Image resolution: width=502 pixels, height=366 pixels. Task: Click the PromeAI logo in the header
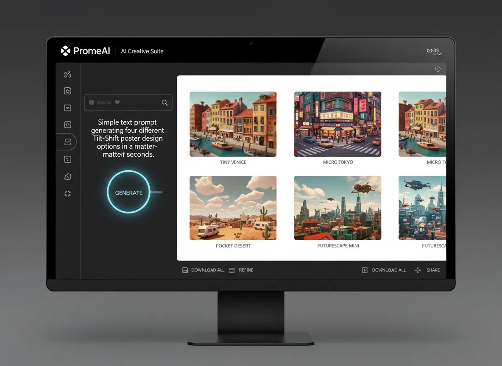click(x=86, y=51)
